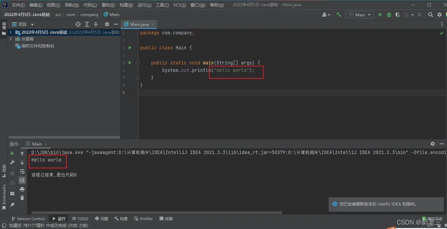
Task: Fold the main method using the gutter marker
Action: [x=138, y=63]
